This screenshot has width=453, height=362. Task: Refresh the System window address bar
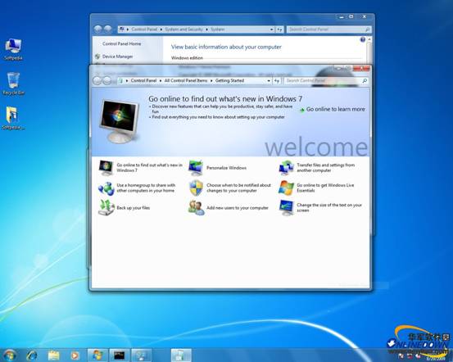coord(279,29)
